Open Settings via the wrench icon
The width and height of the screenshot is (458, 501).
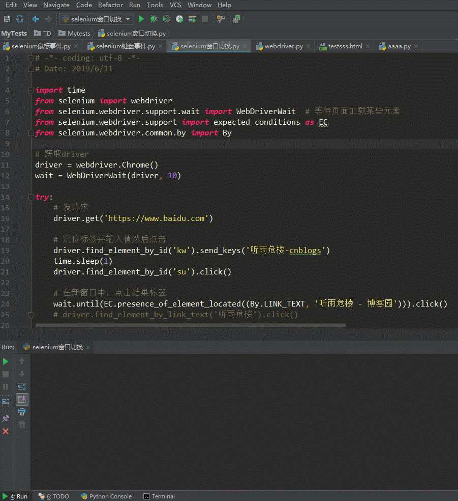[x=221, y=19]
